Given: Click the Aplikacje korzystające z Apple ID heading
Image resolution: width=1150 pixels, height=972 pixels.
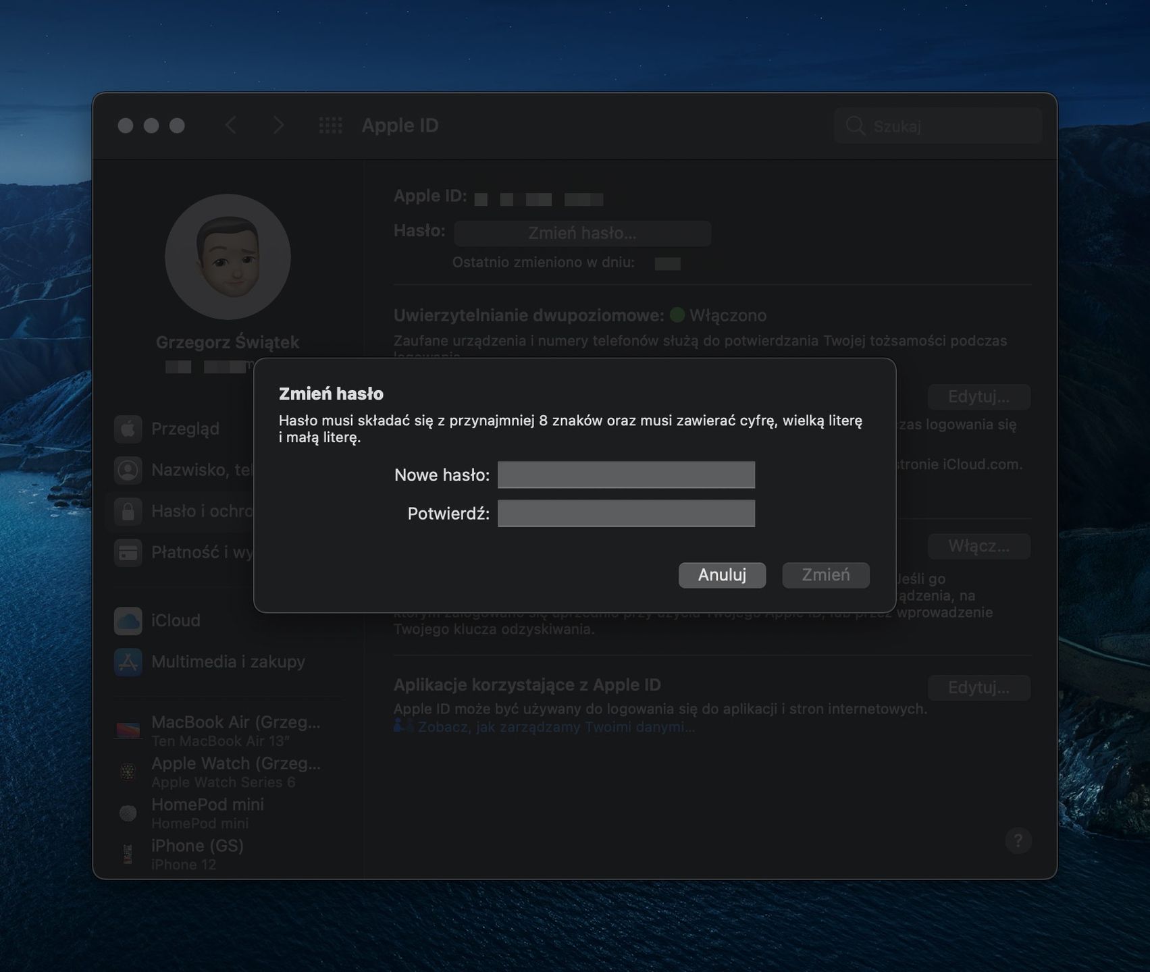Looking at the screenshot, I should (527, 684).
